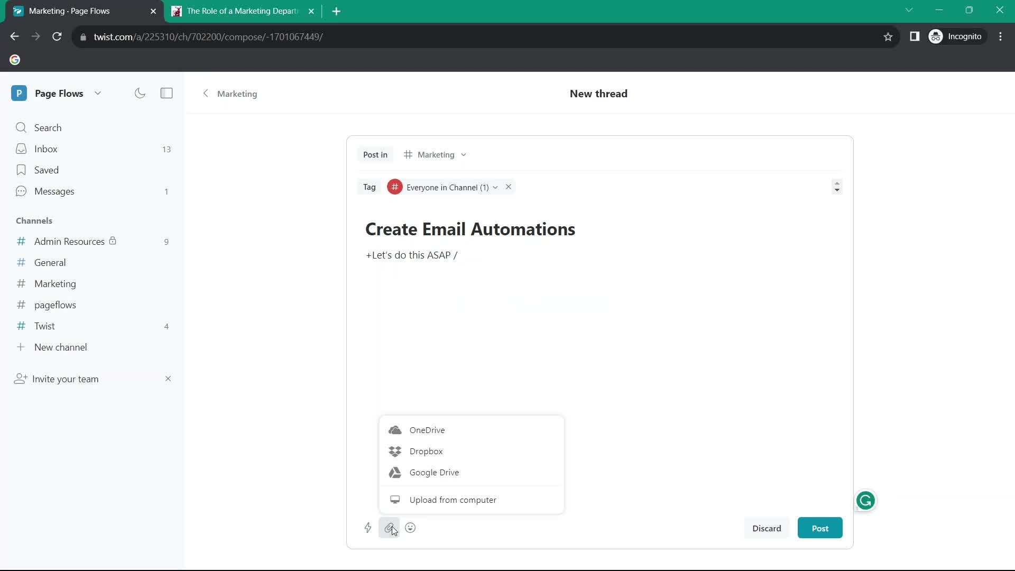Click Search in the left sidebar
The height and width of the screenshot is (571, 1015).
point(48,127)
